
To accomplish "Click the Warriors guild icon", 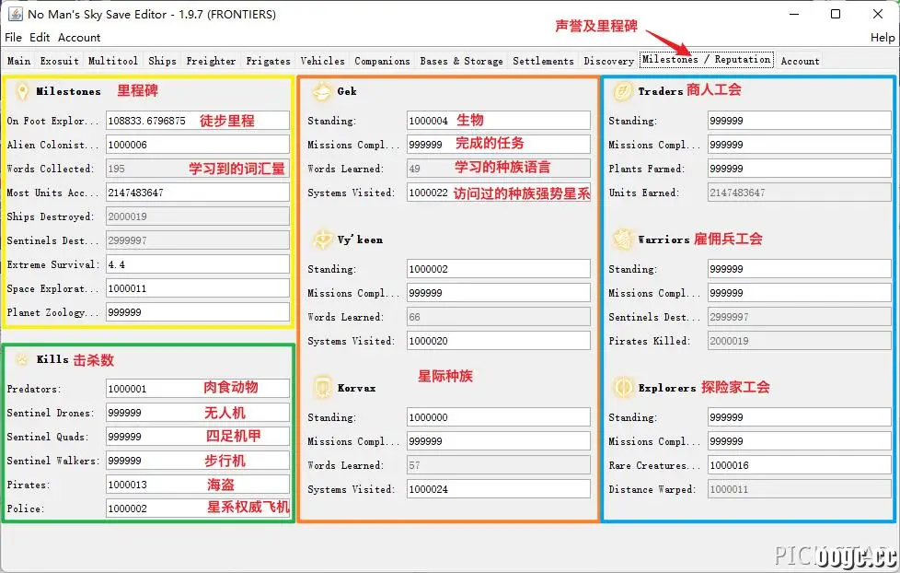I will [x=623, y=240].
